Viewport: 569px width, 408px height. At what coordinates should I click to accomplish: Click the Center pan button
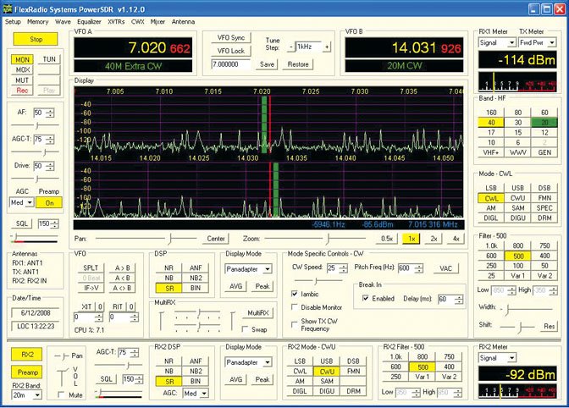coord(216,239)
